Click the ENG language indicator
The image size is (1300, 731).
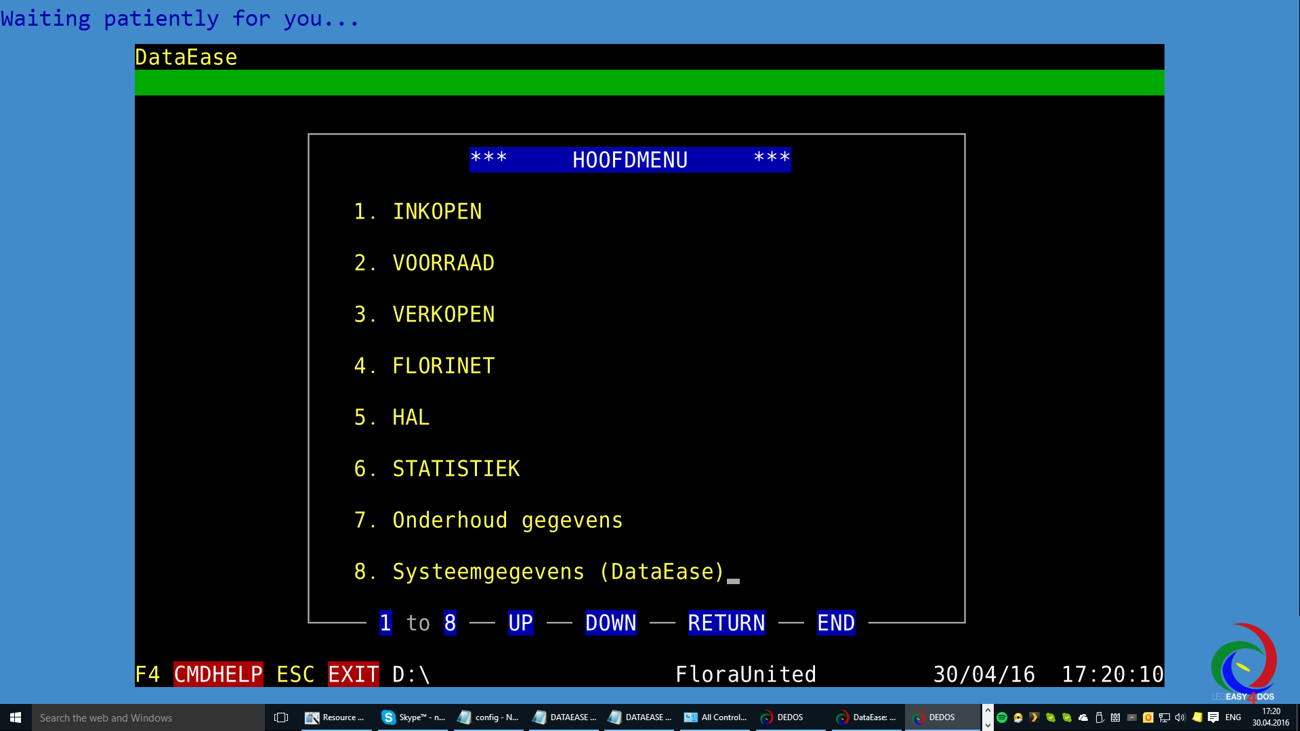[x=1233, y=717]
